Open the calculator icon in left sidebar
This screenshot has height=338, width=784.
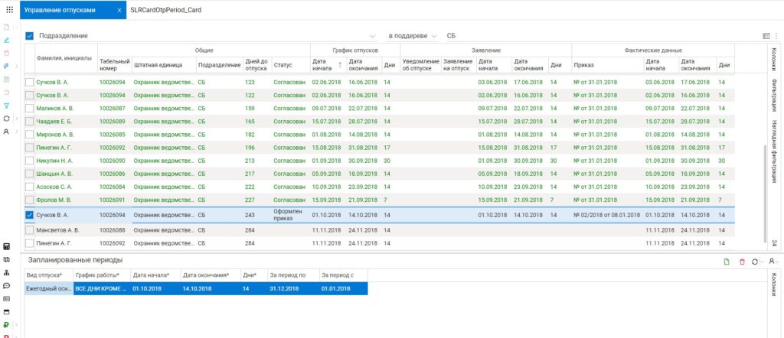click(6, 246)
